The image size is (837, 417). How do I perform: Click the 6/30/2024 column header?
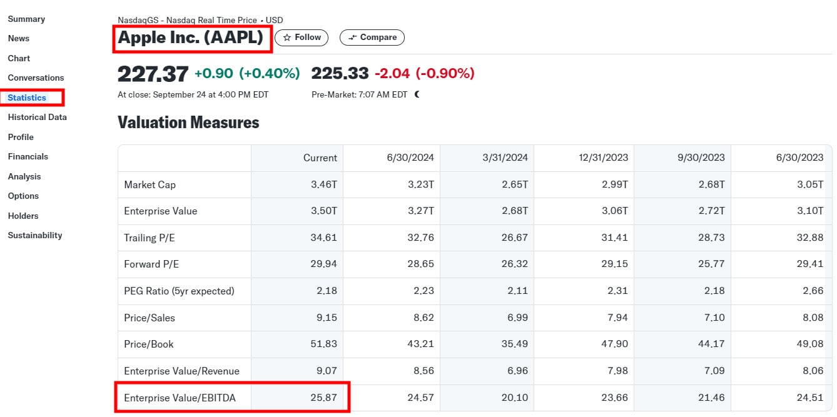tap(410, 158)
